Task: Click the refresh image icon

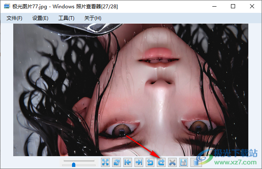Action: pos(116,162)
